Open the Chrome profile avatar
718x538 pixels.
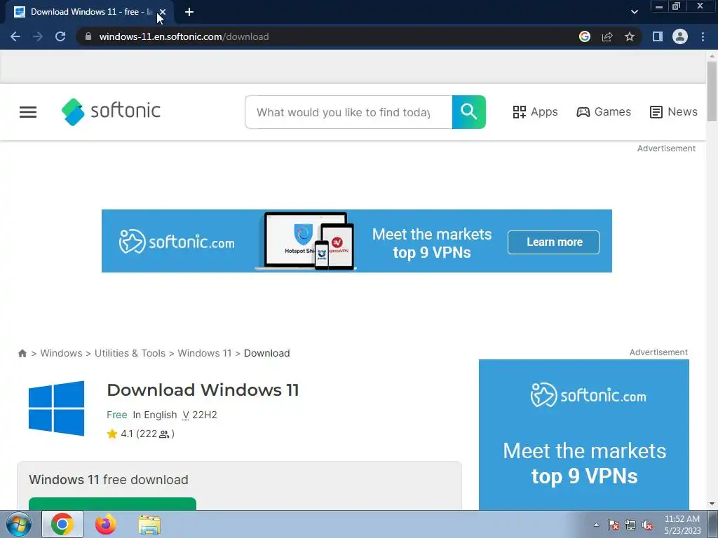pos(680,36)
